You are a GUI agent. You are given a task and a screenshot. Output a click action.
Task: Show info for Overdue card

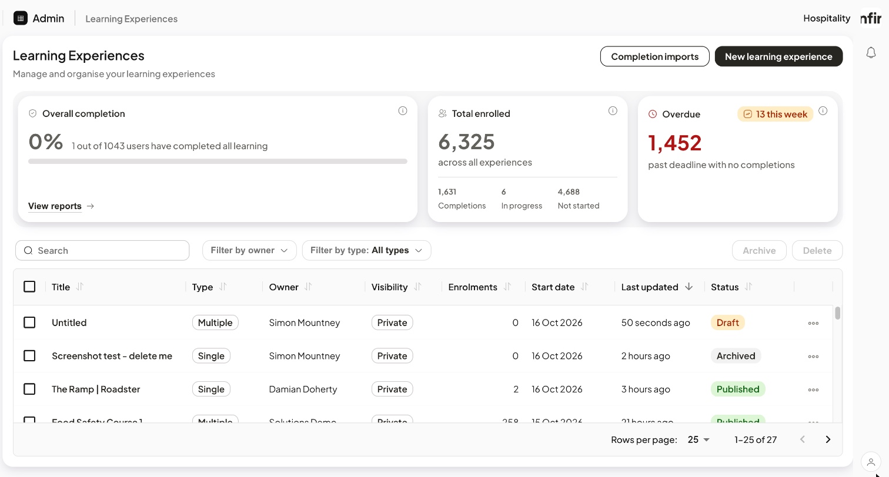823,110
